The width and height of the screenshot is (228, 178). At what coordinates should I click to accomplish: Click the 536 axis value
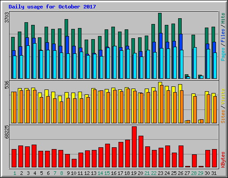click(7, 85)
